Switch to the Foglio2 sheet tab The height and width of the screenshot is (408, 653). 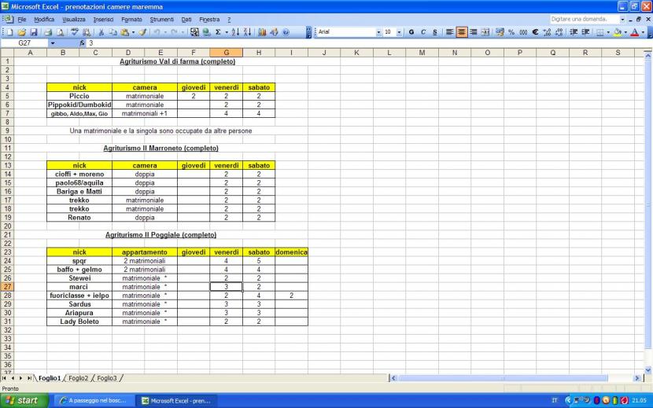[78, 378]
